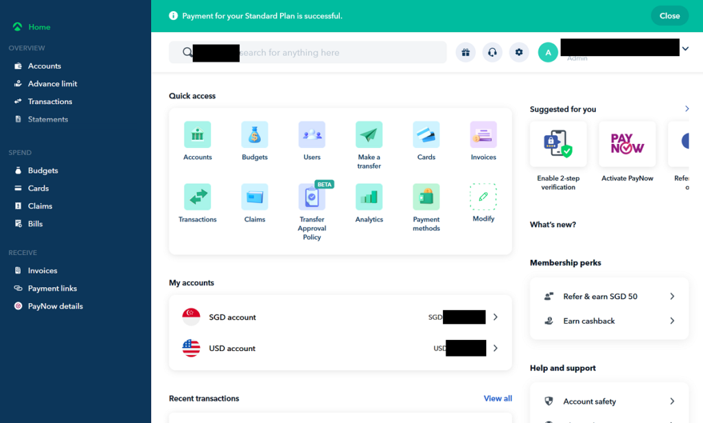Expand the SGD account row chevron
Viewport: 703px width, 423px height.
pyautogui.click(x=496, y=317)
